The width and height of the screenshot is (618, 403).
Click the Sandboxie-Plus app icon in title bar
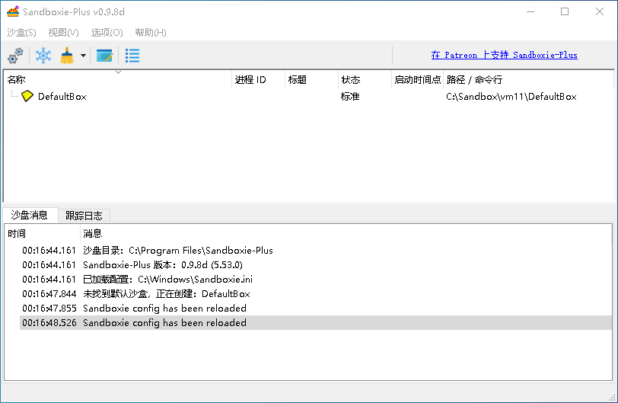13,12
